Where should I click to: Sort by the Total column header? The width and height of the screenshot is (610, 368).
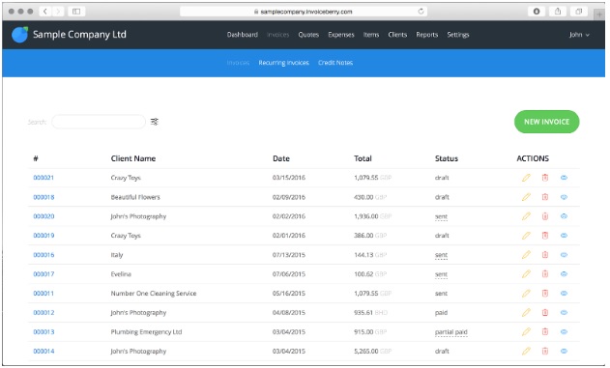(363, 158)
